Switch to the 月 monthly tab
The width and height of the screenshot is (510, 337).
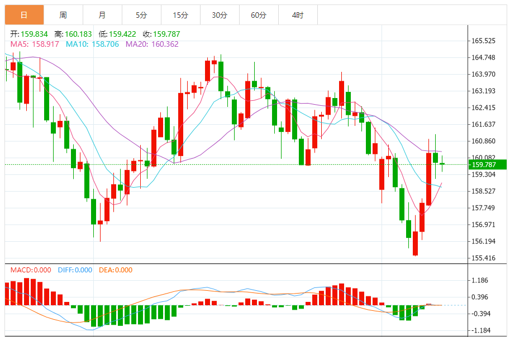pyautogui.click(x=102, y=15)
